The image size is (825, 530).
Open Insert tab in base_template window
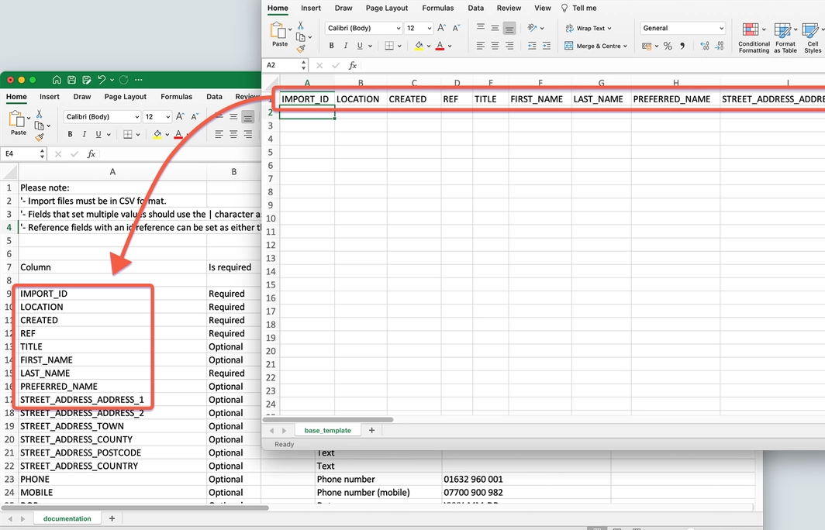[x=310, y=8]
